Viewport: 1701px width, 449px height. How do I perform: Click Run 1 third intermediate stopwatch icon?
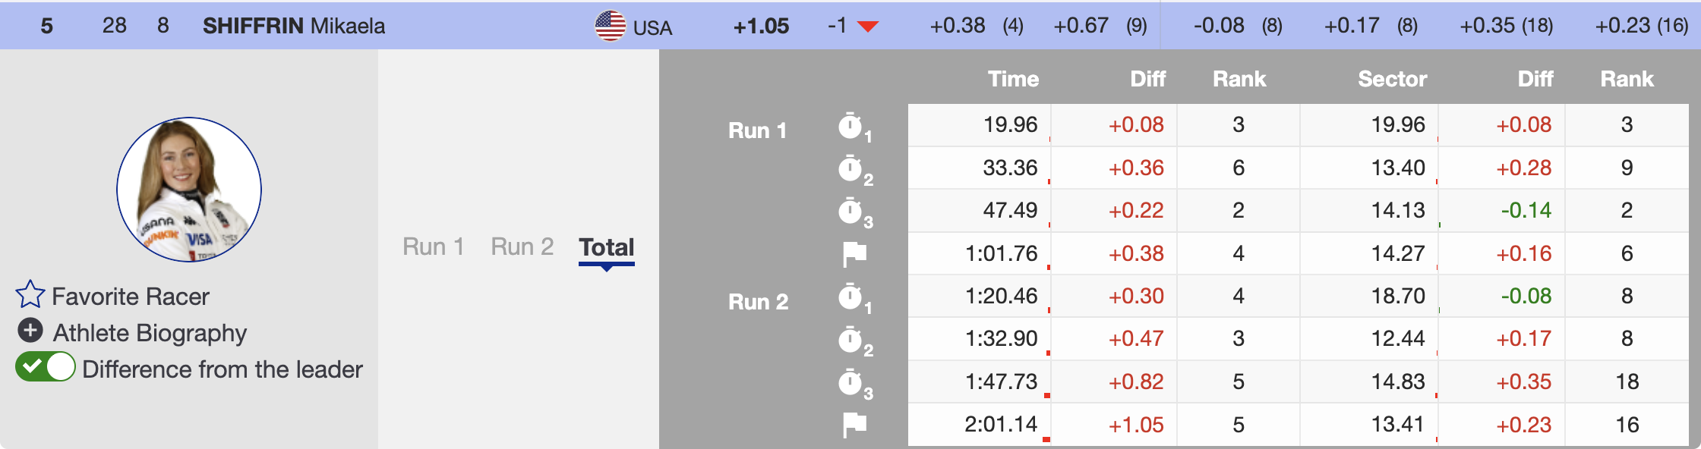coord(850,211)
